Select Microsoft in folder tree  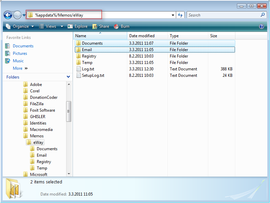[x=38, y=174]
